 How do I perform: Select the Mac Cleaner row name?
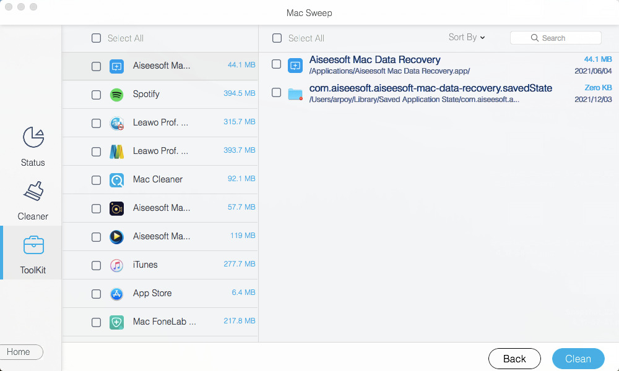tap(157, 179)
